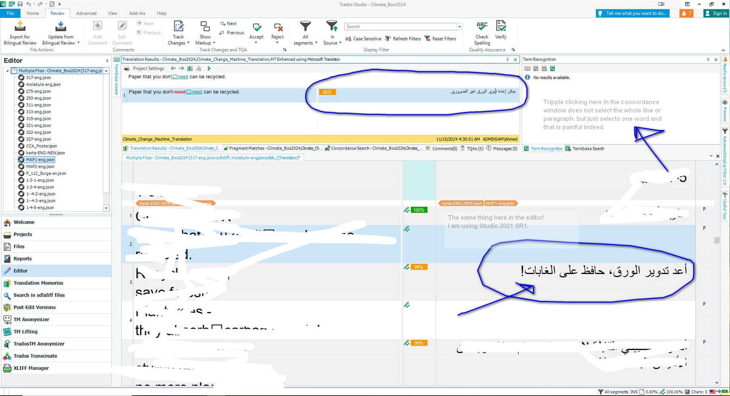Switch to the Termbase Search tab
Screen dimensions: 730x396
click(x=585, y=148)
